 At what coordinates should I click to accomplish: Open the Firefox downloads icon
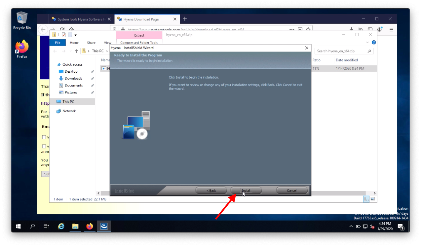(351, 29)
